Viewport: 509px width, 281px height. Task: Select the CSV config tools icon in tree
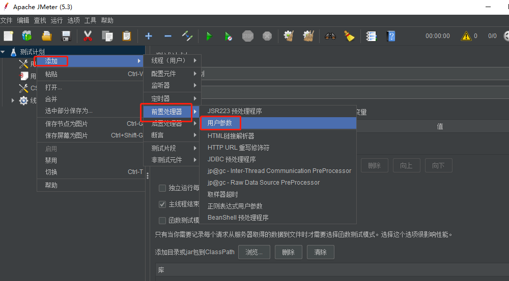23,88
